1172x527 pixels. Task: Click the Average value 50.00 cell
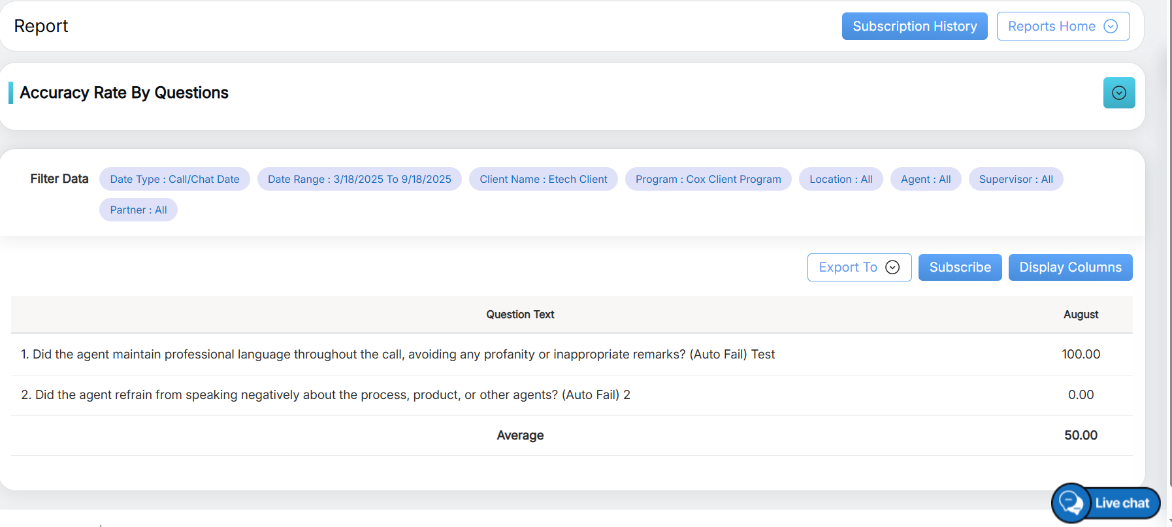1081,436
